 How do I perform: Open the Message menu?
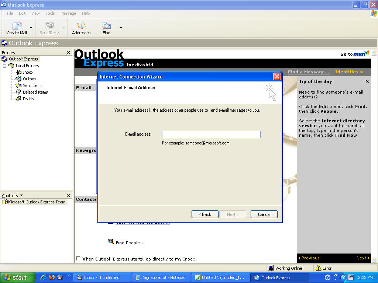point(68,13)
